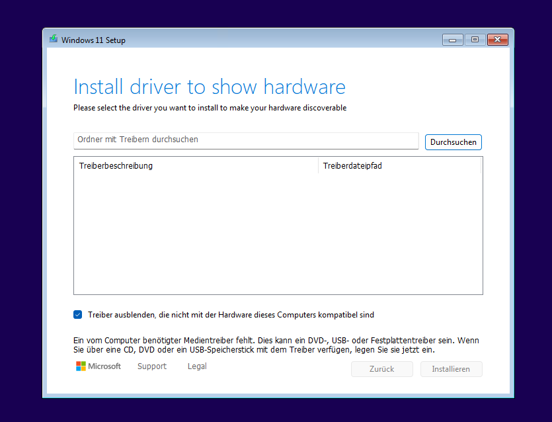Click the Windows 11 Setup title bar icon
This screenshot has width=552, height=422.
coord(54,39)
